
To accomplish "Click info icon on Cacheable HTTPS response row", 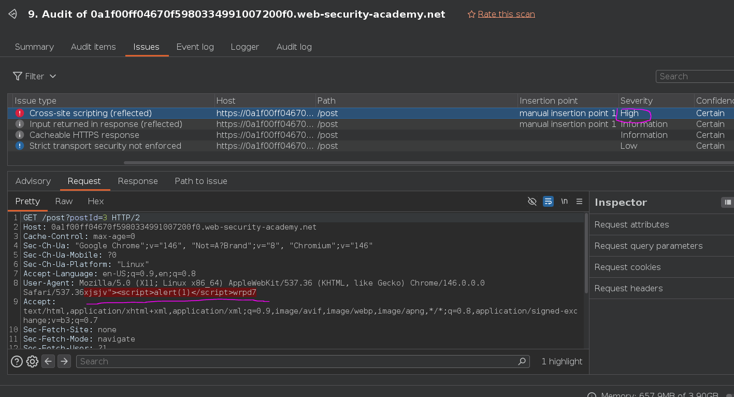I will tap(20, 135).
